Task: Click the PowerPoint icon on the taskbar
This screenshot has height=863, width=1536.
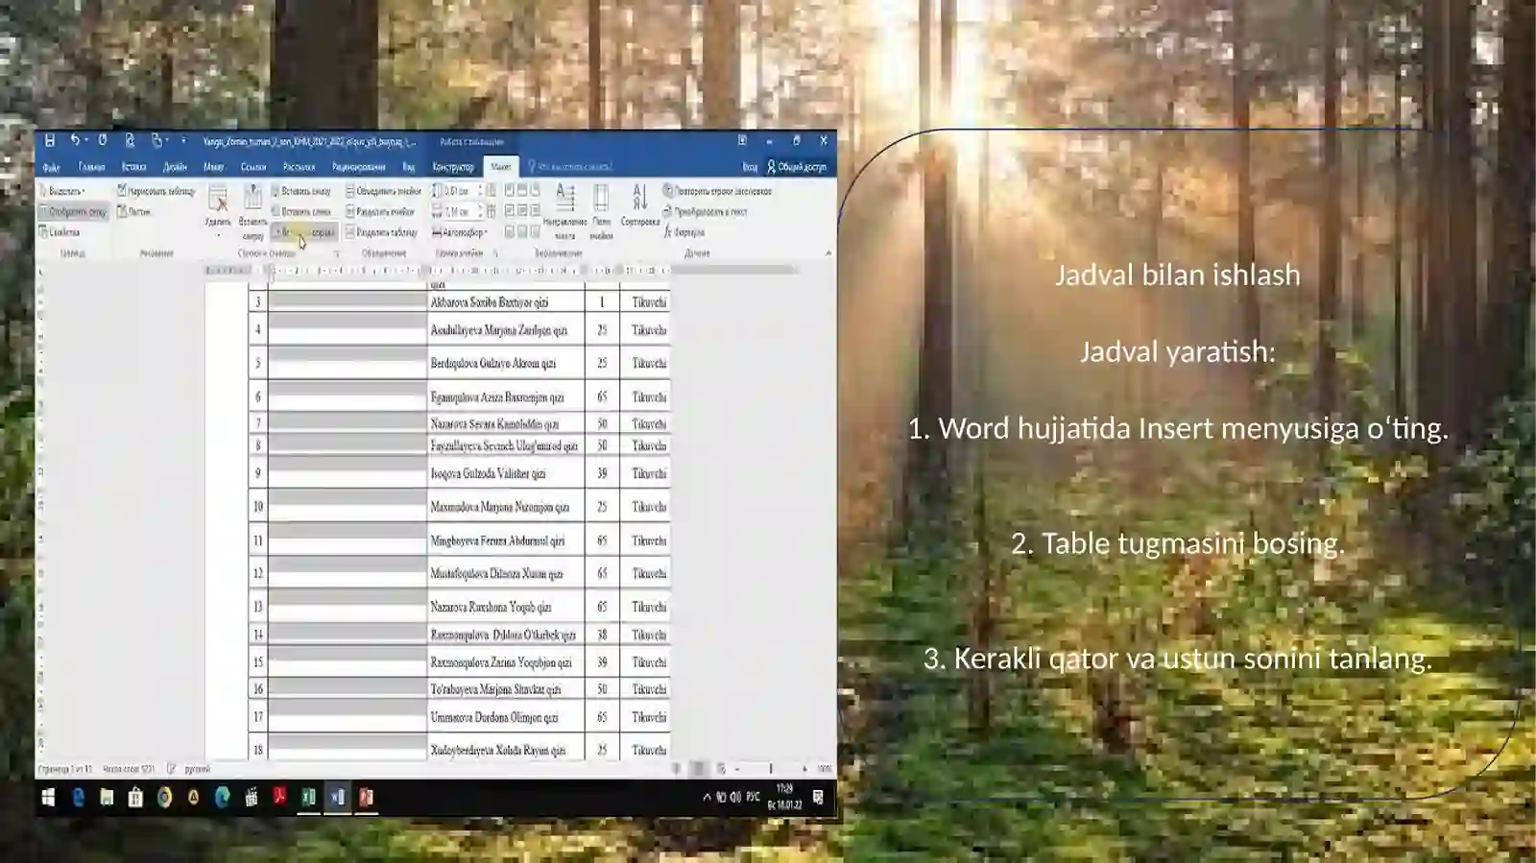Action: coord(366,797)
